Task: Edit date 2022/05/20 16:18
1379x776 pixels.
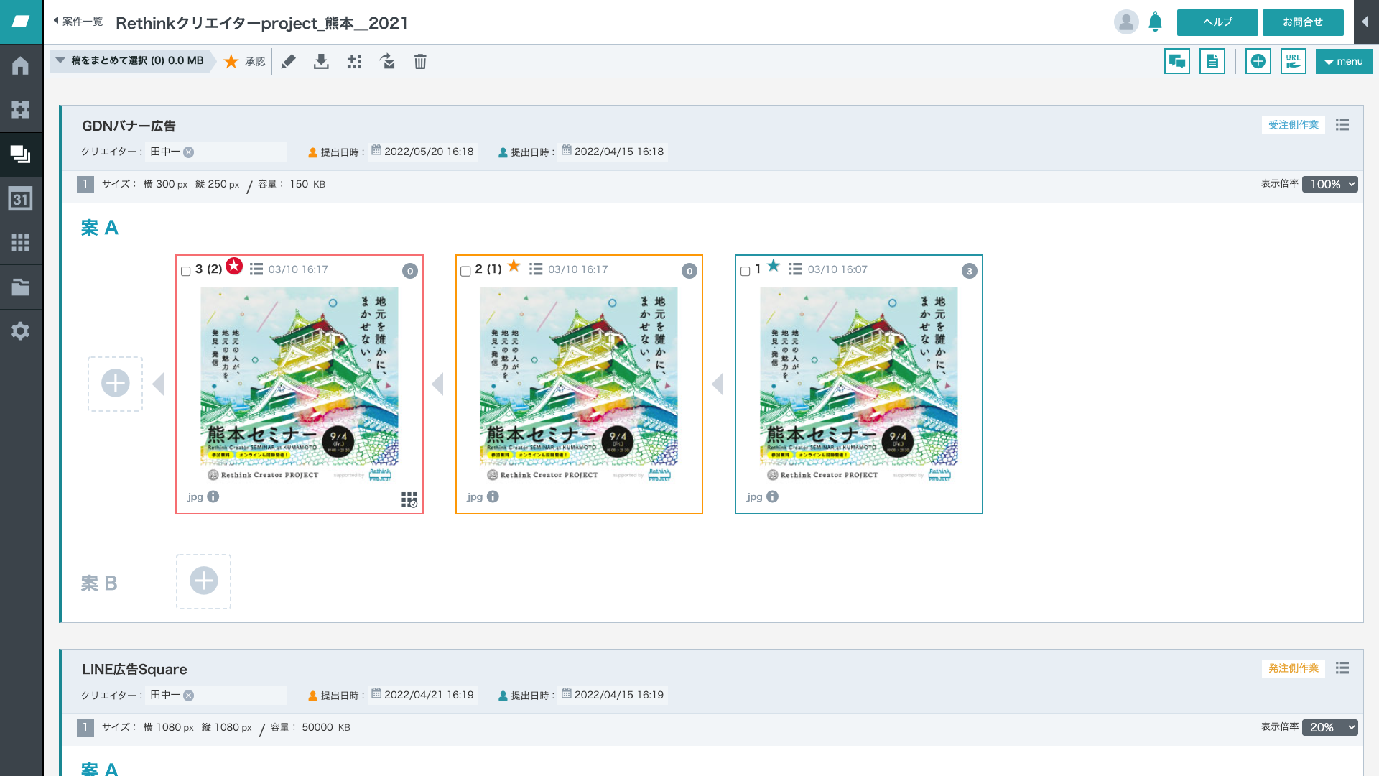Action: tap(422, 152)
